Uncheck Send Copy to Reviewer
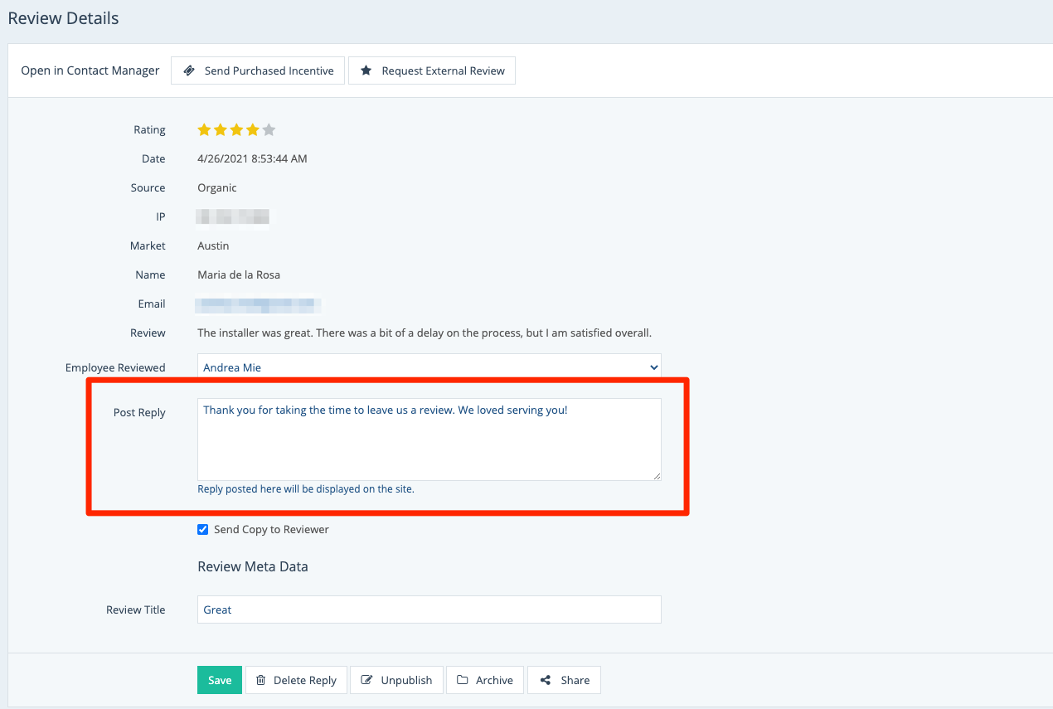Screen dimensions: 1053x709 [203, 530]
